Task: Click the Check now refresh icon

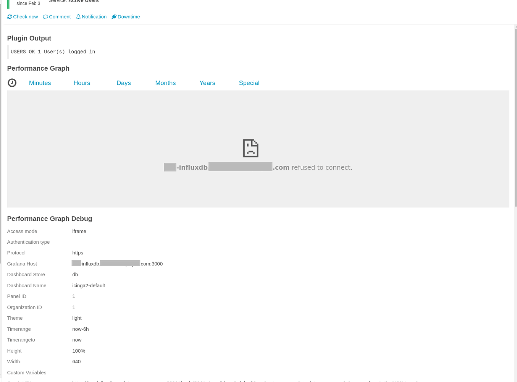Action: [x=9, y=16]
